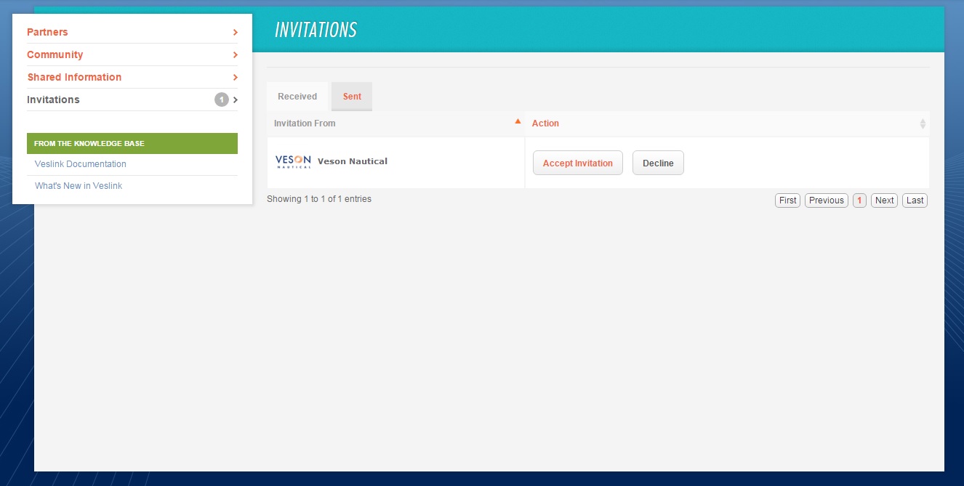Click the sort arrow on Invitation From column
This screenshot has width=964, height=486.
(x=518, y=121)
